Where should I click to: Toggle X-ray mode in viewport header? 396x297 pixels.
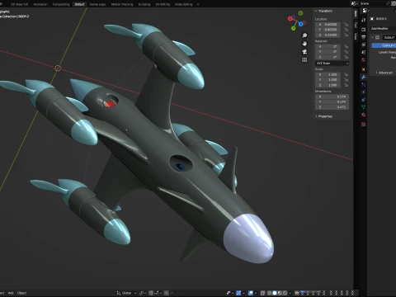point(262,293)
